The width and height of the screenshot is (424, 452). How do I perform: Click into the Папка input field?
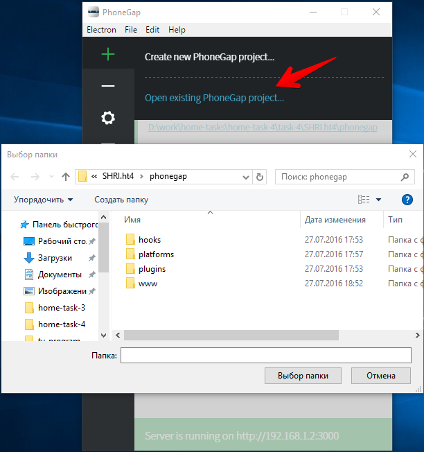coord(266,356)
